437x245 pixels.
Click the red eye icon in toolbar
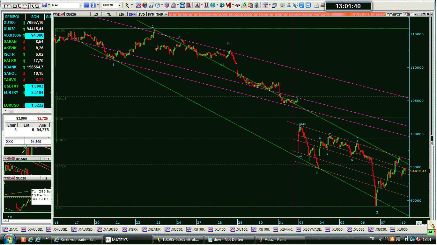coord(237,5)
